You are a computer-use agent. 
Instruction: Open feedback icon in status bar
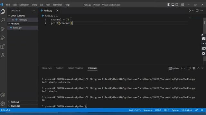197,110
